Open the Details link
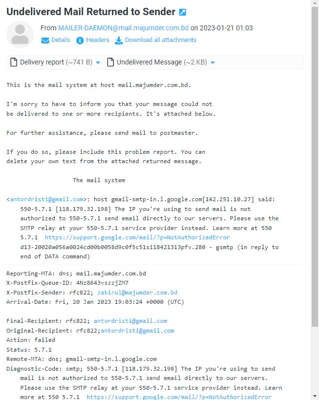This screenshot has height=400, width=319. click(x=61, y=40)
